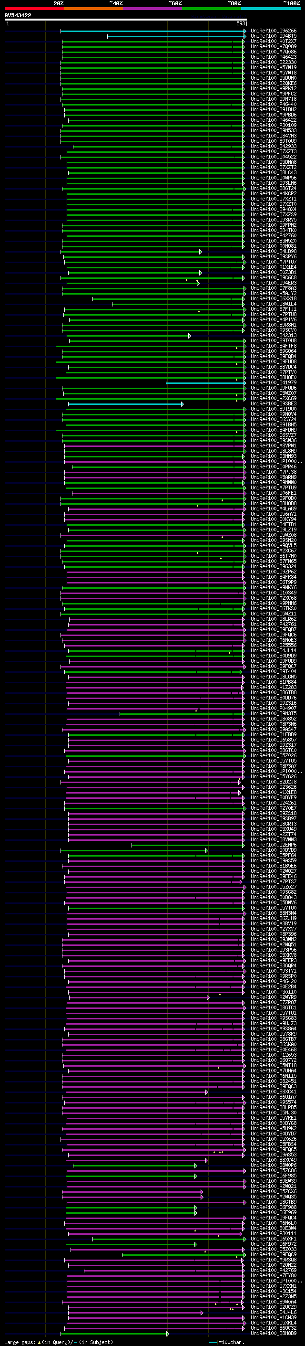Select hit label UniRef100_P46420

(x=273, y=981)
